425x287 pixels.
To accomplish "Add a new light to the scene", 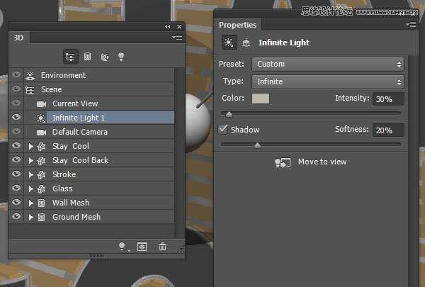I will (x=123, y=246).
